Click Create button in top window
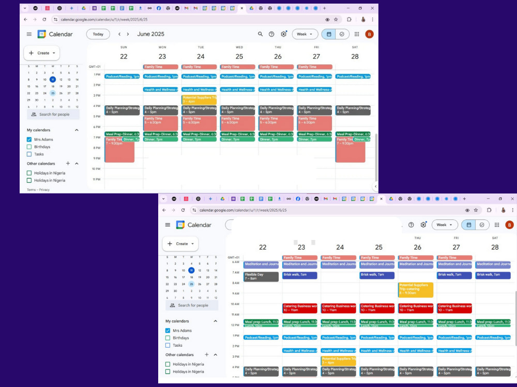Viewport: 517px width, 387px height. click(x=41, y=53)
